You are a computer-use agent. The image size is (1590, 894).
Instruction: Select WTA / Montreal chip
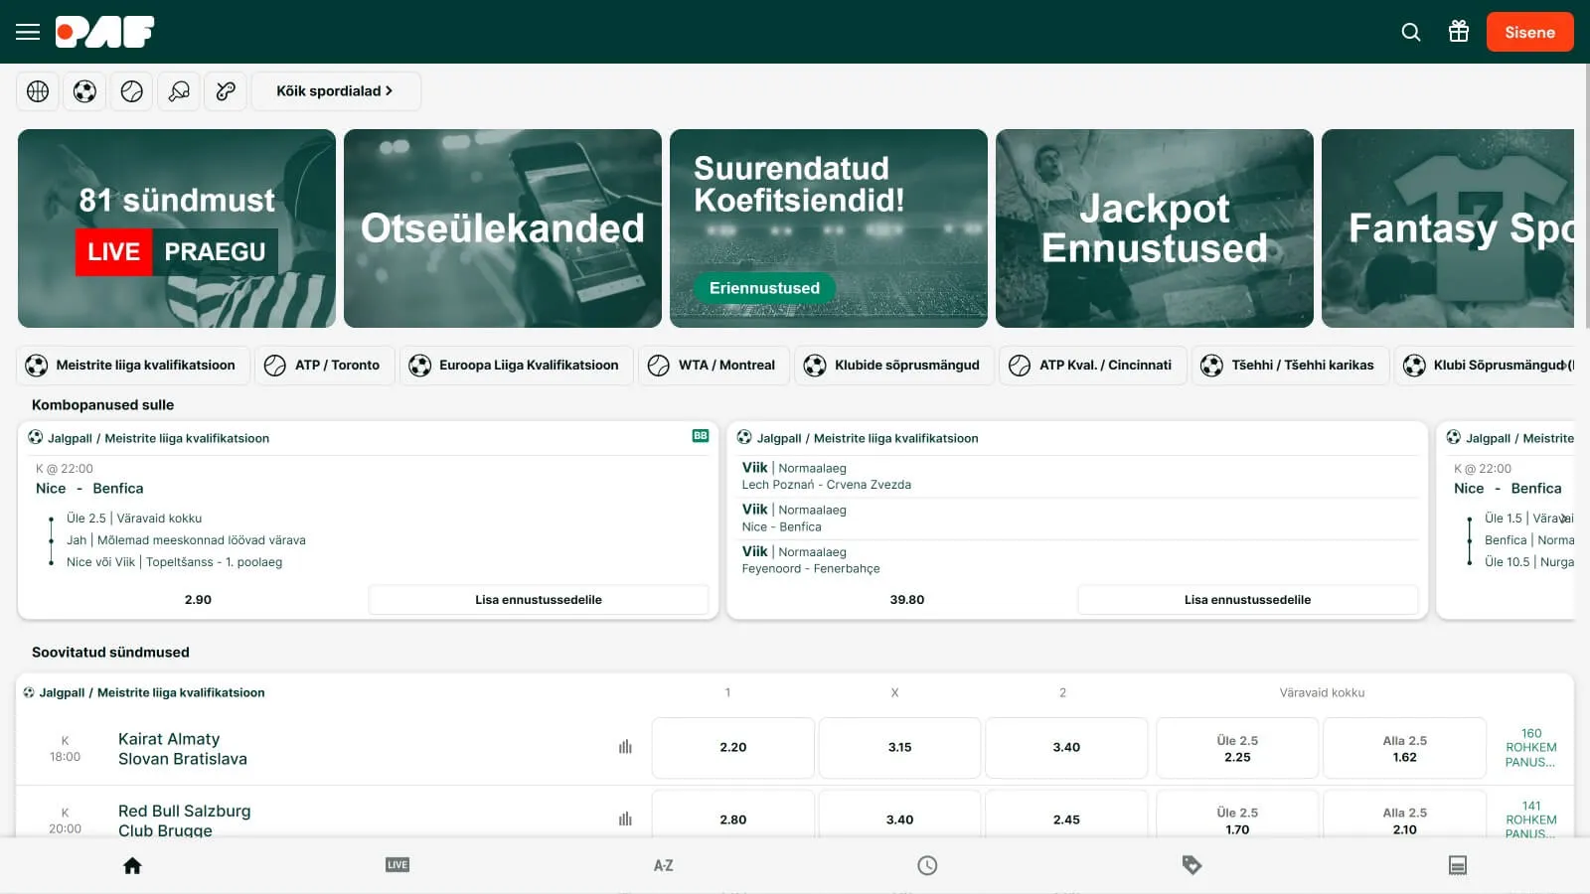click(714, 366)
